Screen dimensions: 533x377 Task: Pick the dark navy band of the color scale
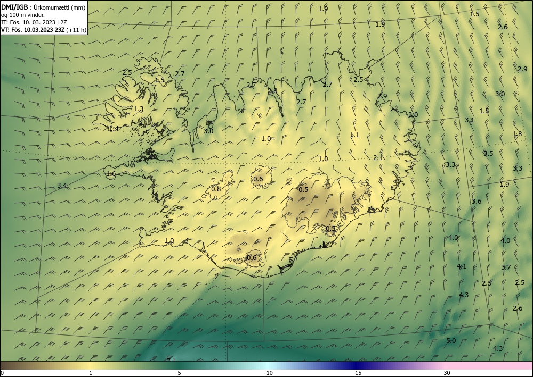(x=356, y=365)
